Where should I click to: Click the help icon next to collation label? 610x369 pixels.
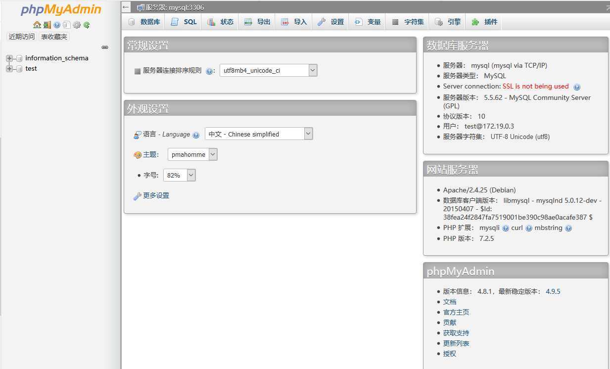pos(209,71)
